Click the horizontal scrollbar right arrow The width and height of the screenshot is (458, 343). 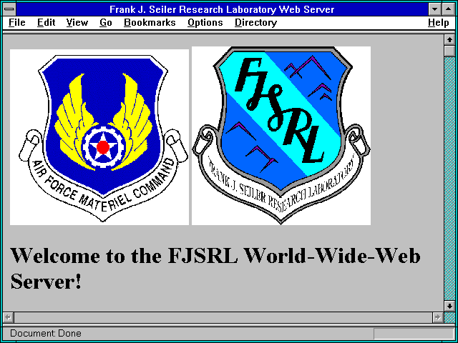437,317
